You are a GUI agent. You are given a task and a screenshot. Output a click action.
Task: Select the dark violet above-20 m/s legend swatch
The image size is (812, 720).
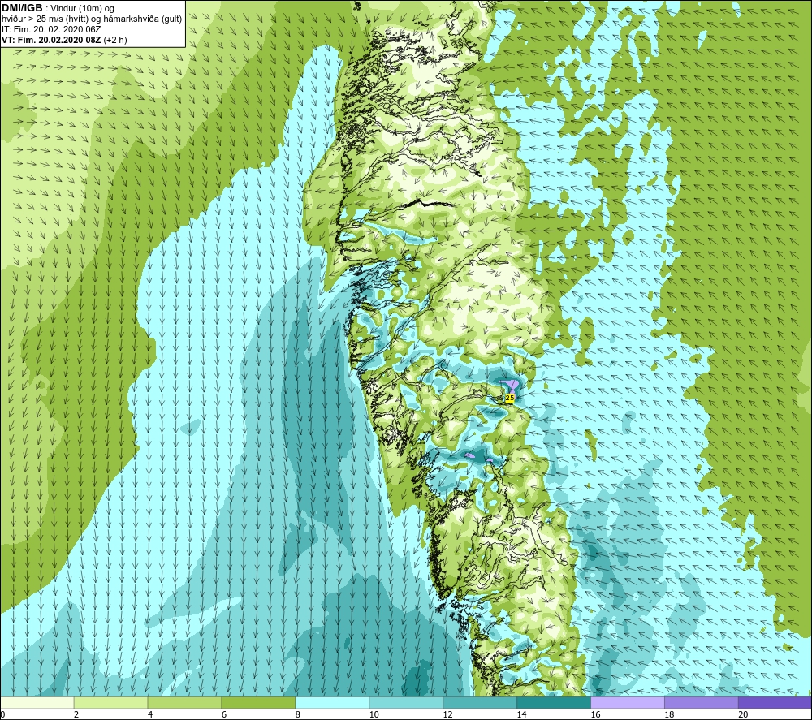[775, 702]
